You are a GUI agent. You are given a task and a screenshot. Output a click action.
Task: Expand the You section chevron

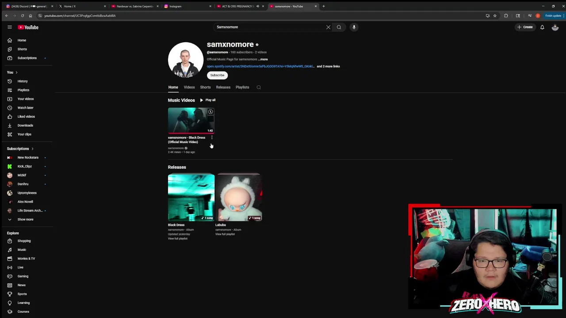16,72
